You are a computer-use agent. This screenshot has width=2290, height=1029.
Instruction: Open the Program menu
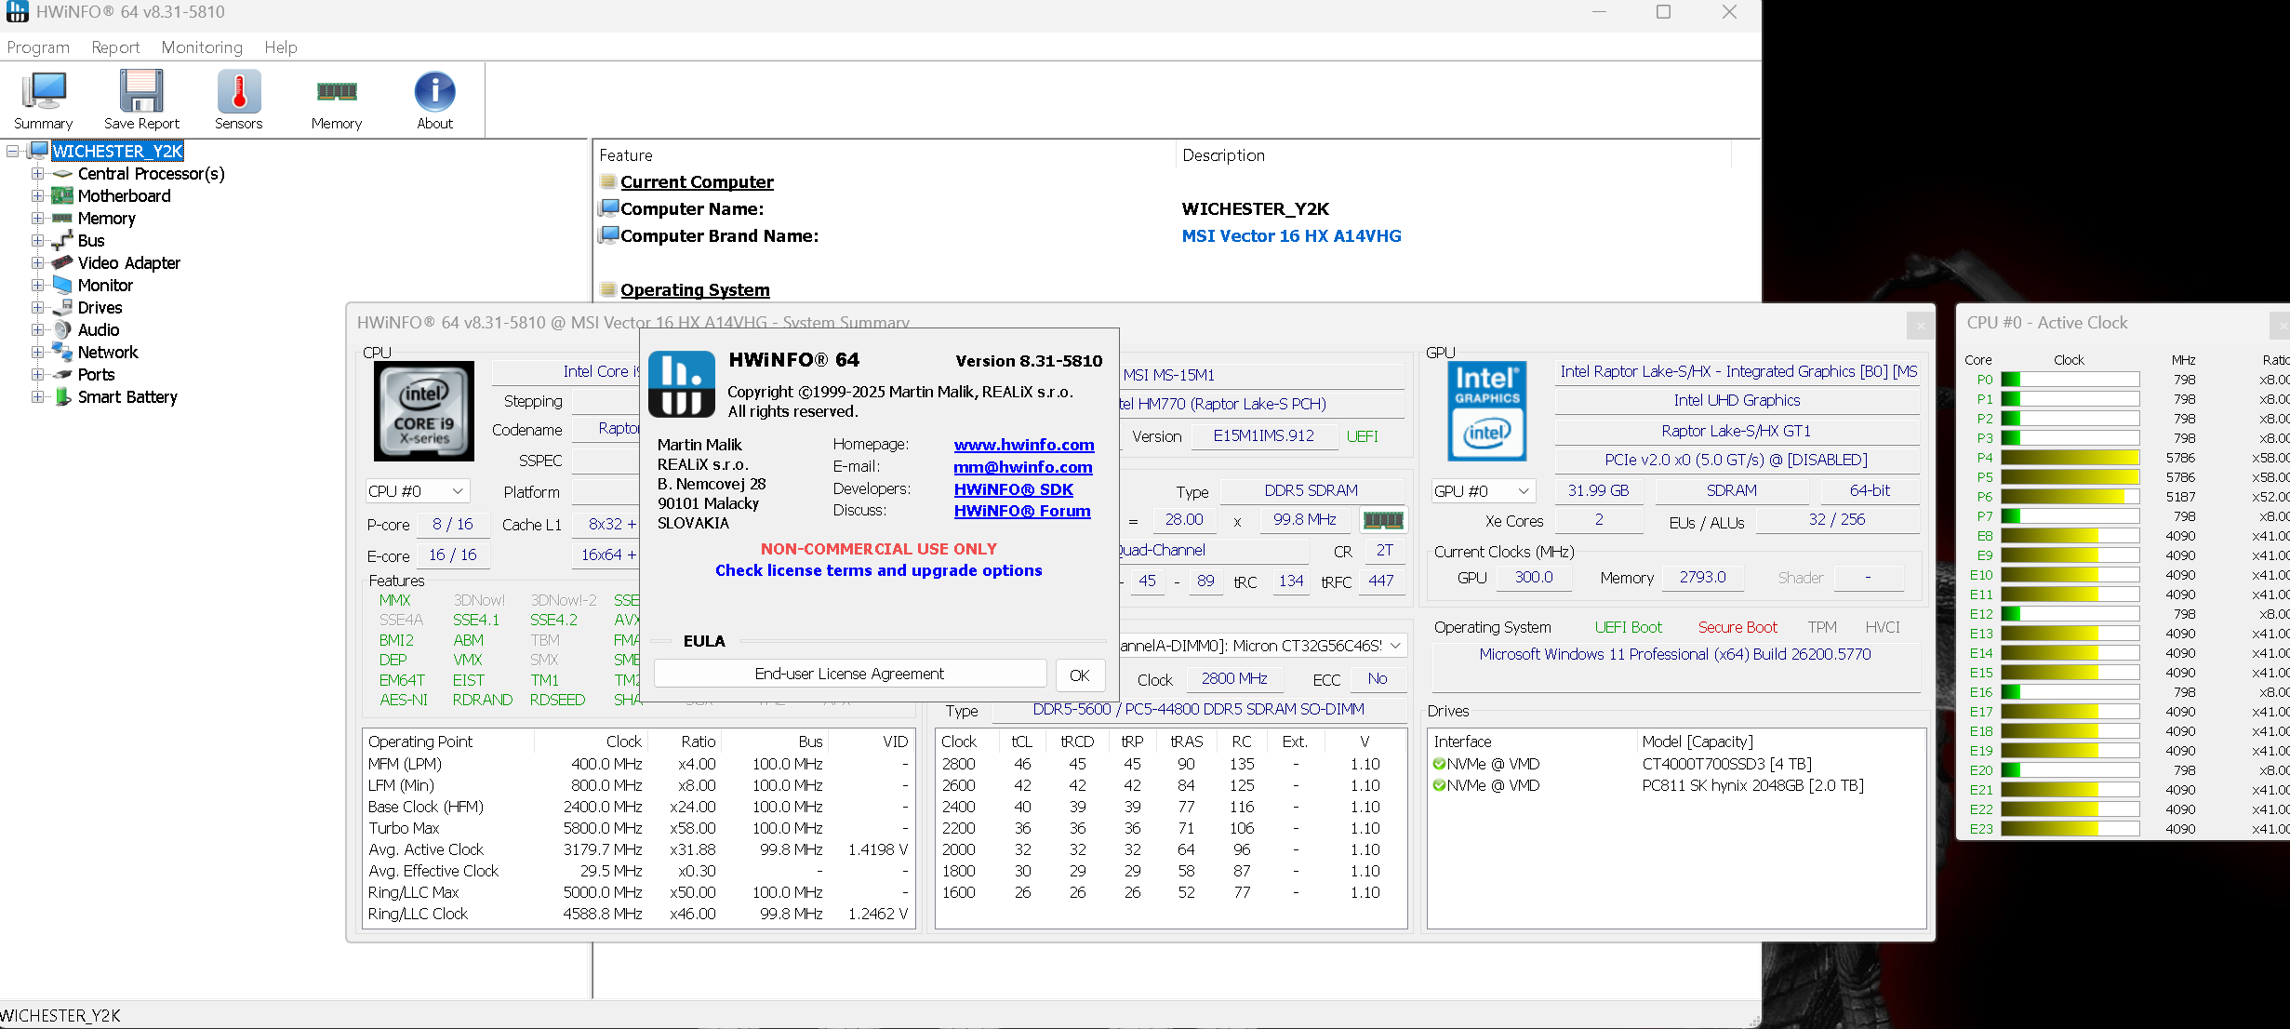38,47
